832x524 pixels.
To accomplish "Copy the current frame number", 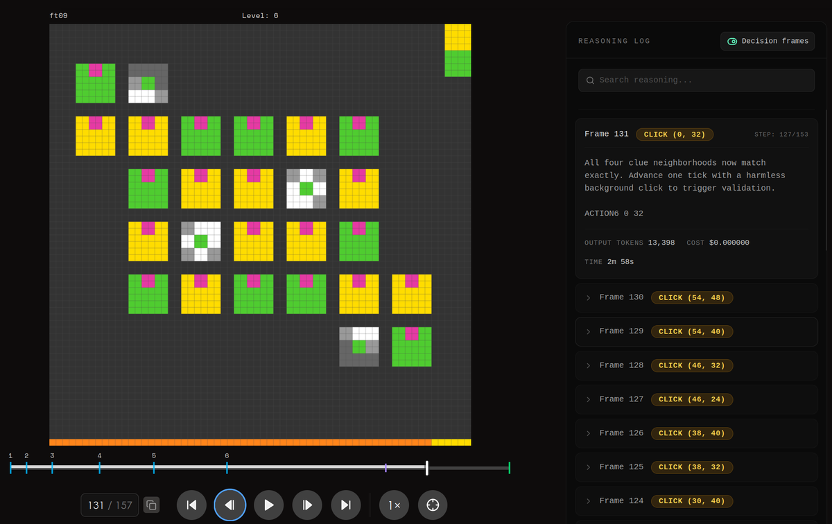I will tap(151, 505).
